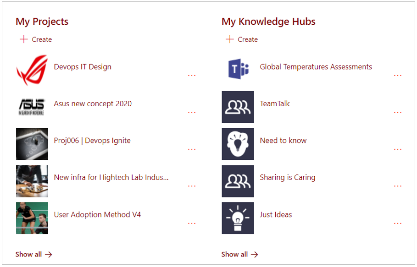The width and height of the screenshot is (417, 267).
Task: Open the Proj006 | Devops Ignite project link
Action: (92, 141)
